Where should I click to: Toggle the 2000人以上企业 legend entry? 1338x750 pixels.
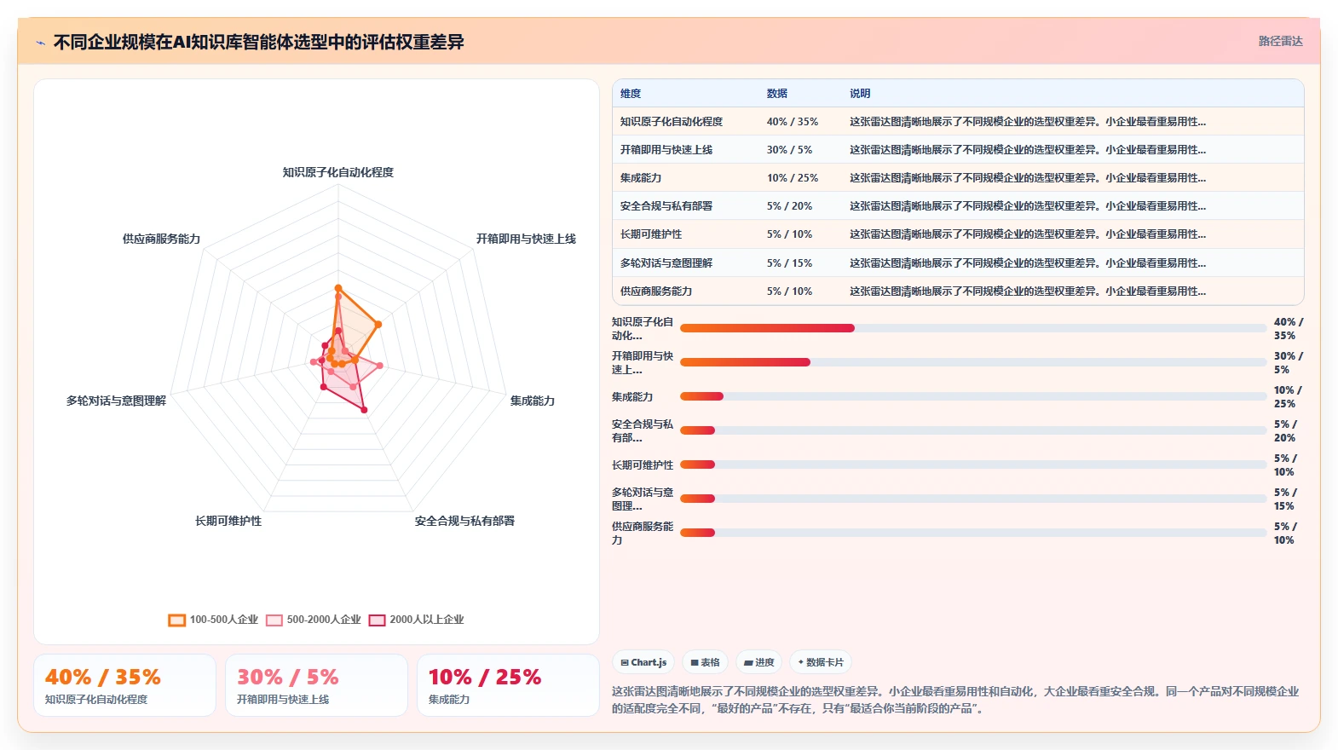pos(417,620)
